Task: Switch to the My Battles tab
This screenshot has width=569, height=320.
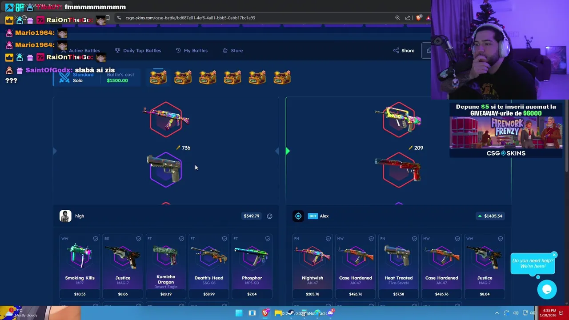Action: coord(192,51)
